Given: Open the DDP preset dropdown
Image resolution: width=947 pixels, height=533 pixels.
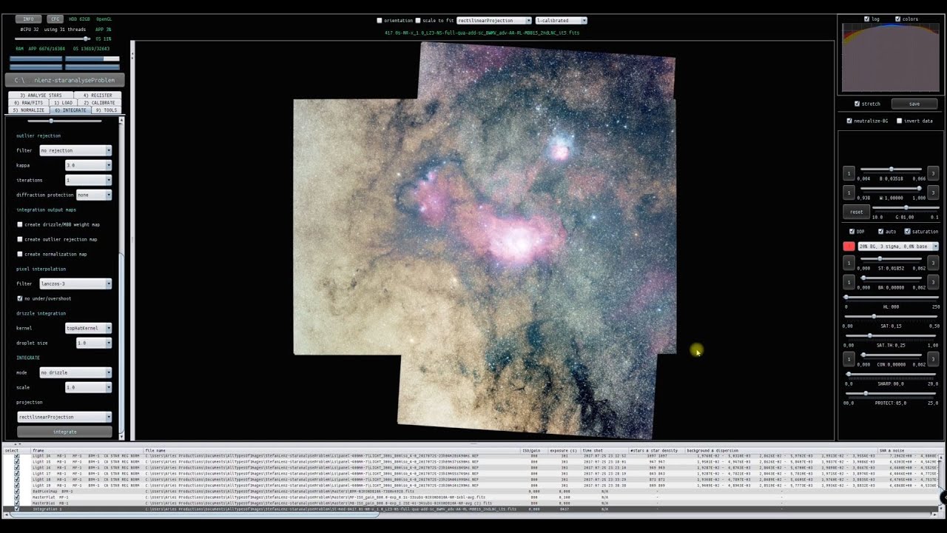Looking at the screenshot, I should click(x=897, y=246).
